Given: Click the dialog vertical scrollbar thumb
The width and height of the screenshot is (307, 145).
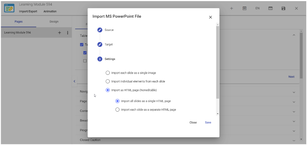Looking at the screenshot, I should (218, 62).
